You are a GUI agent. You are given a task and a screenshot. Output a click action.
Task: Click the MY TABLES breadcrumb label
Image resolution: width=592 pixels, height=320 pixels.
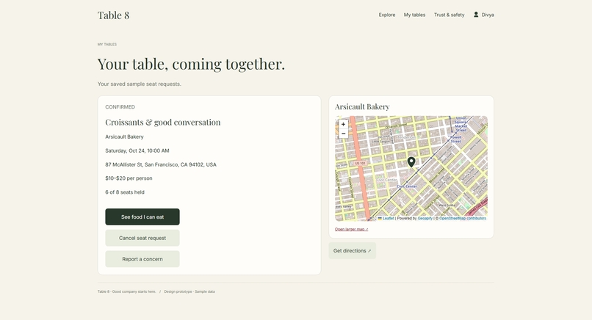coord(107,44)
